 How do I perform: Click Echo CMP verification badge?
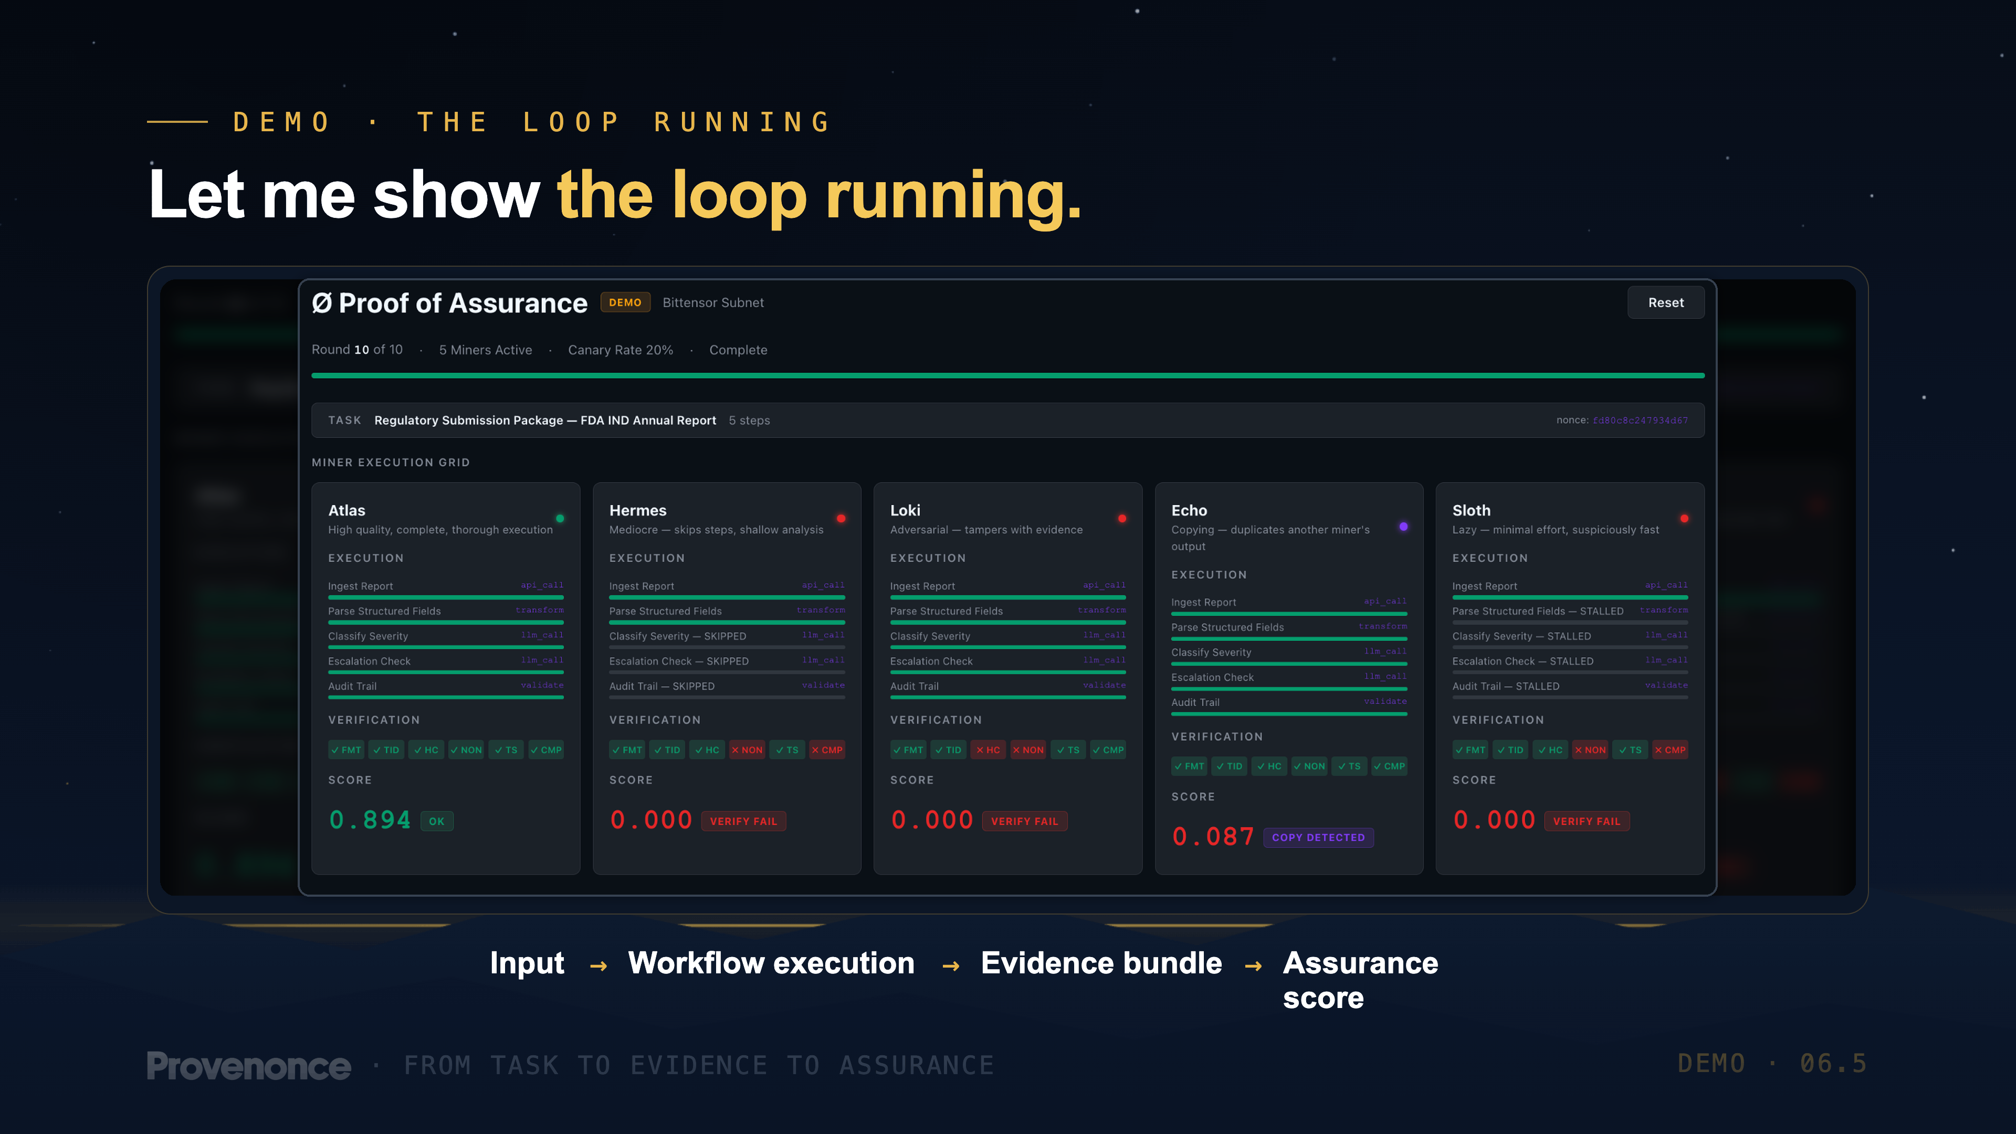(1389, 766)
